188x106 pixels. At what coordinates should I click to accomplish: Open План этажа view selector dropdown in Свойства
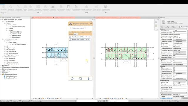coord(169,27)
